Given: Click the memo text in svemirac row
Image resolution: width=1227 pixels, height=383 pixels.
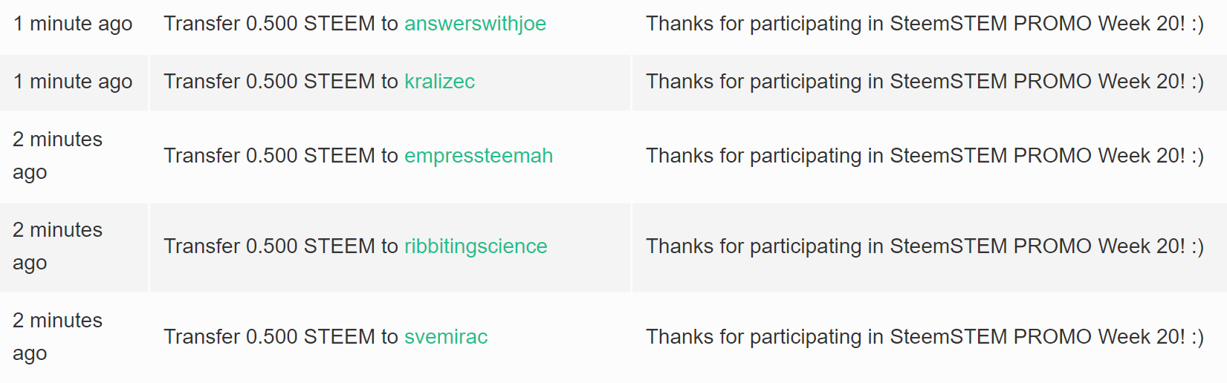Looking at the screenshot, I should tap(925, 337).
